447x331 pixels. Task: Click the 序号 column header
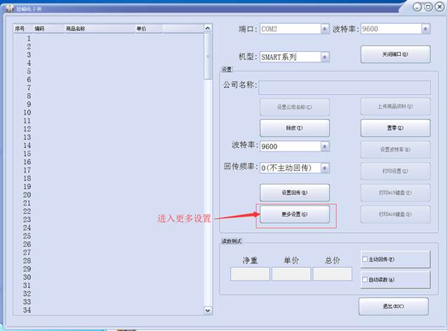click(23, 29)
